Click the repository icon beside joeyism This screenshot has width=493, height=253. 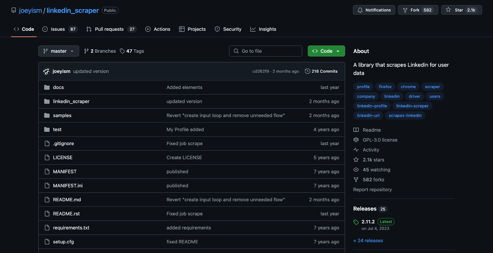click(14, 10)
